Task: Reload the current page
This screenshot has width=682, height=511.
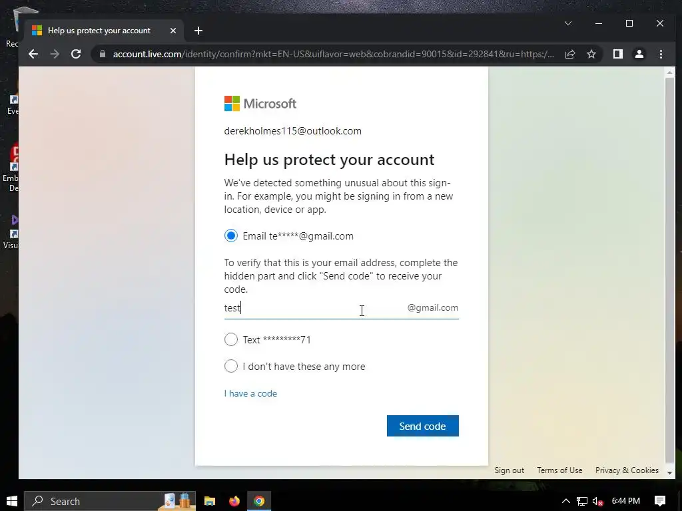Action: coord(76,54)
